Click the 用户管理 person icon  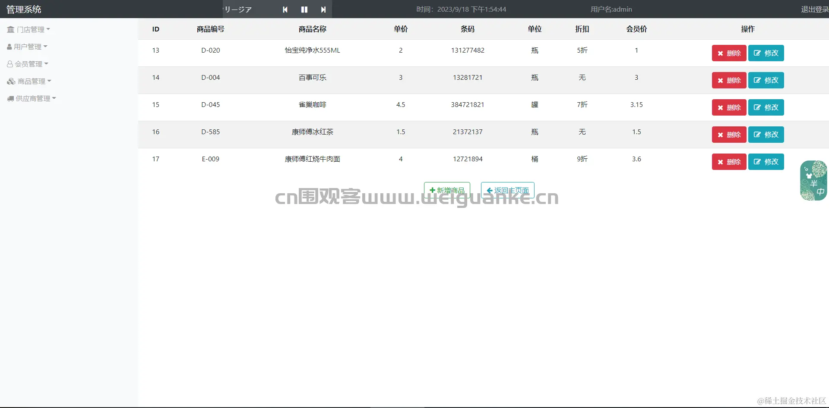point(9,47)
